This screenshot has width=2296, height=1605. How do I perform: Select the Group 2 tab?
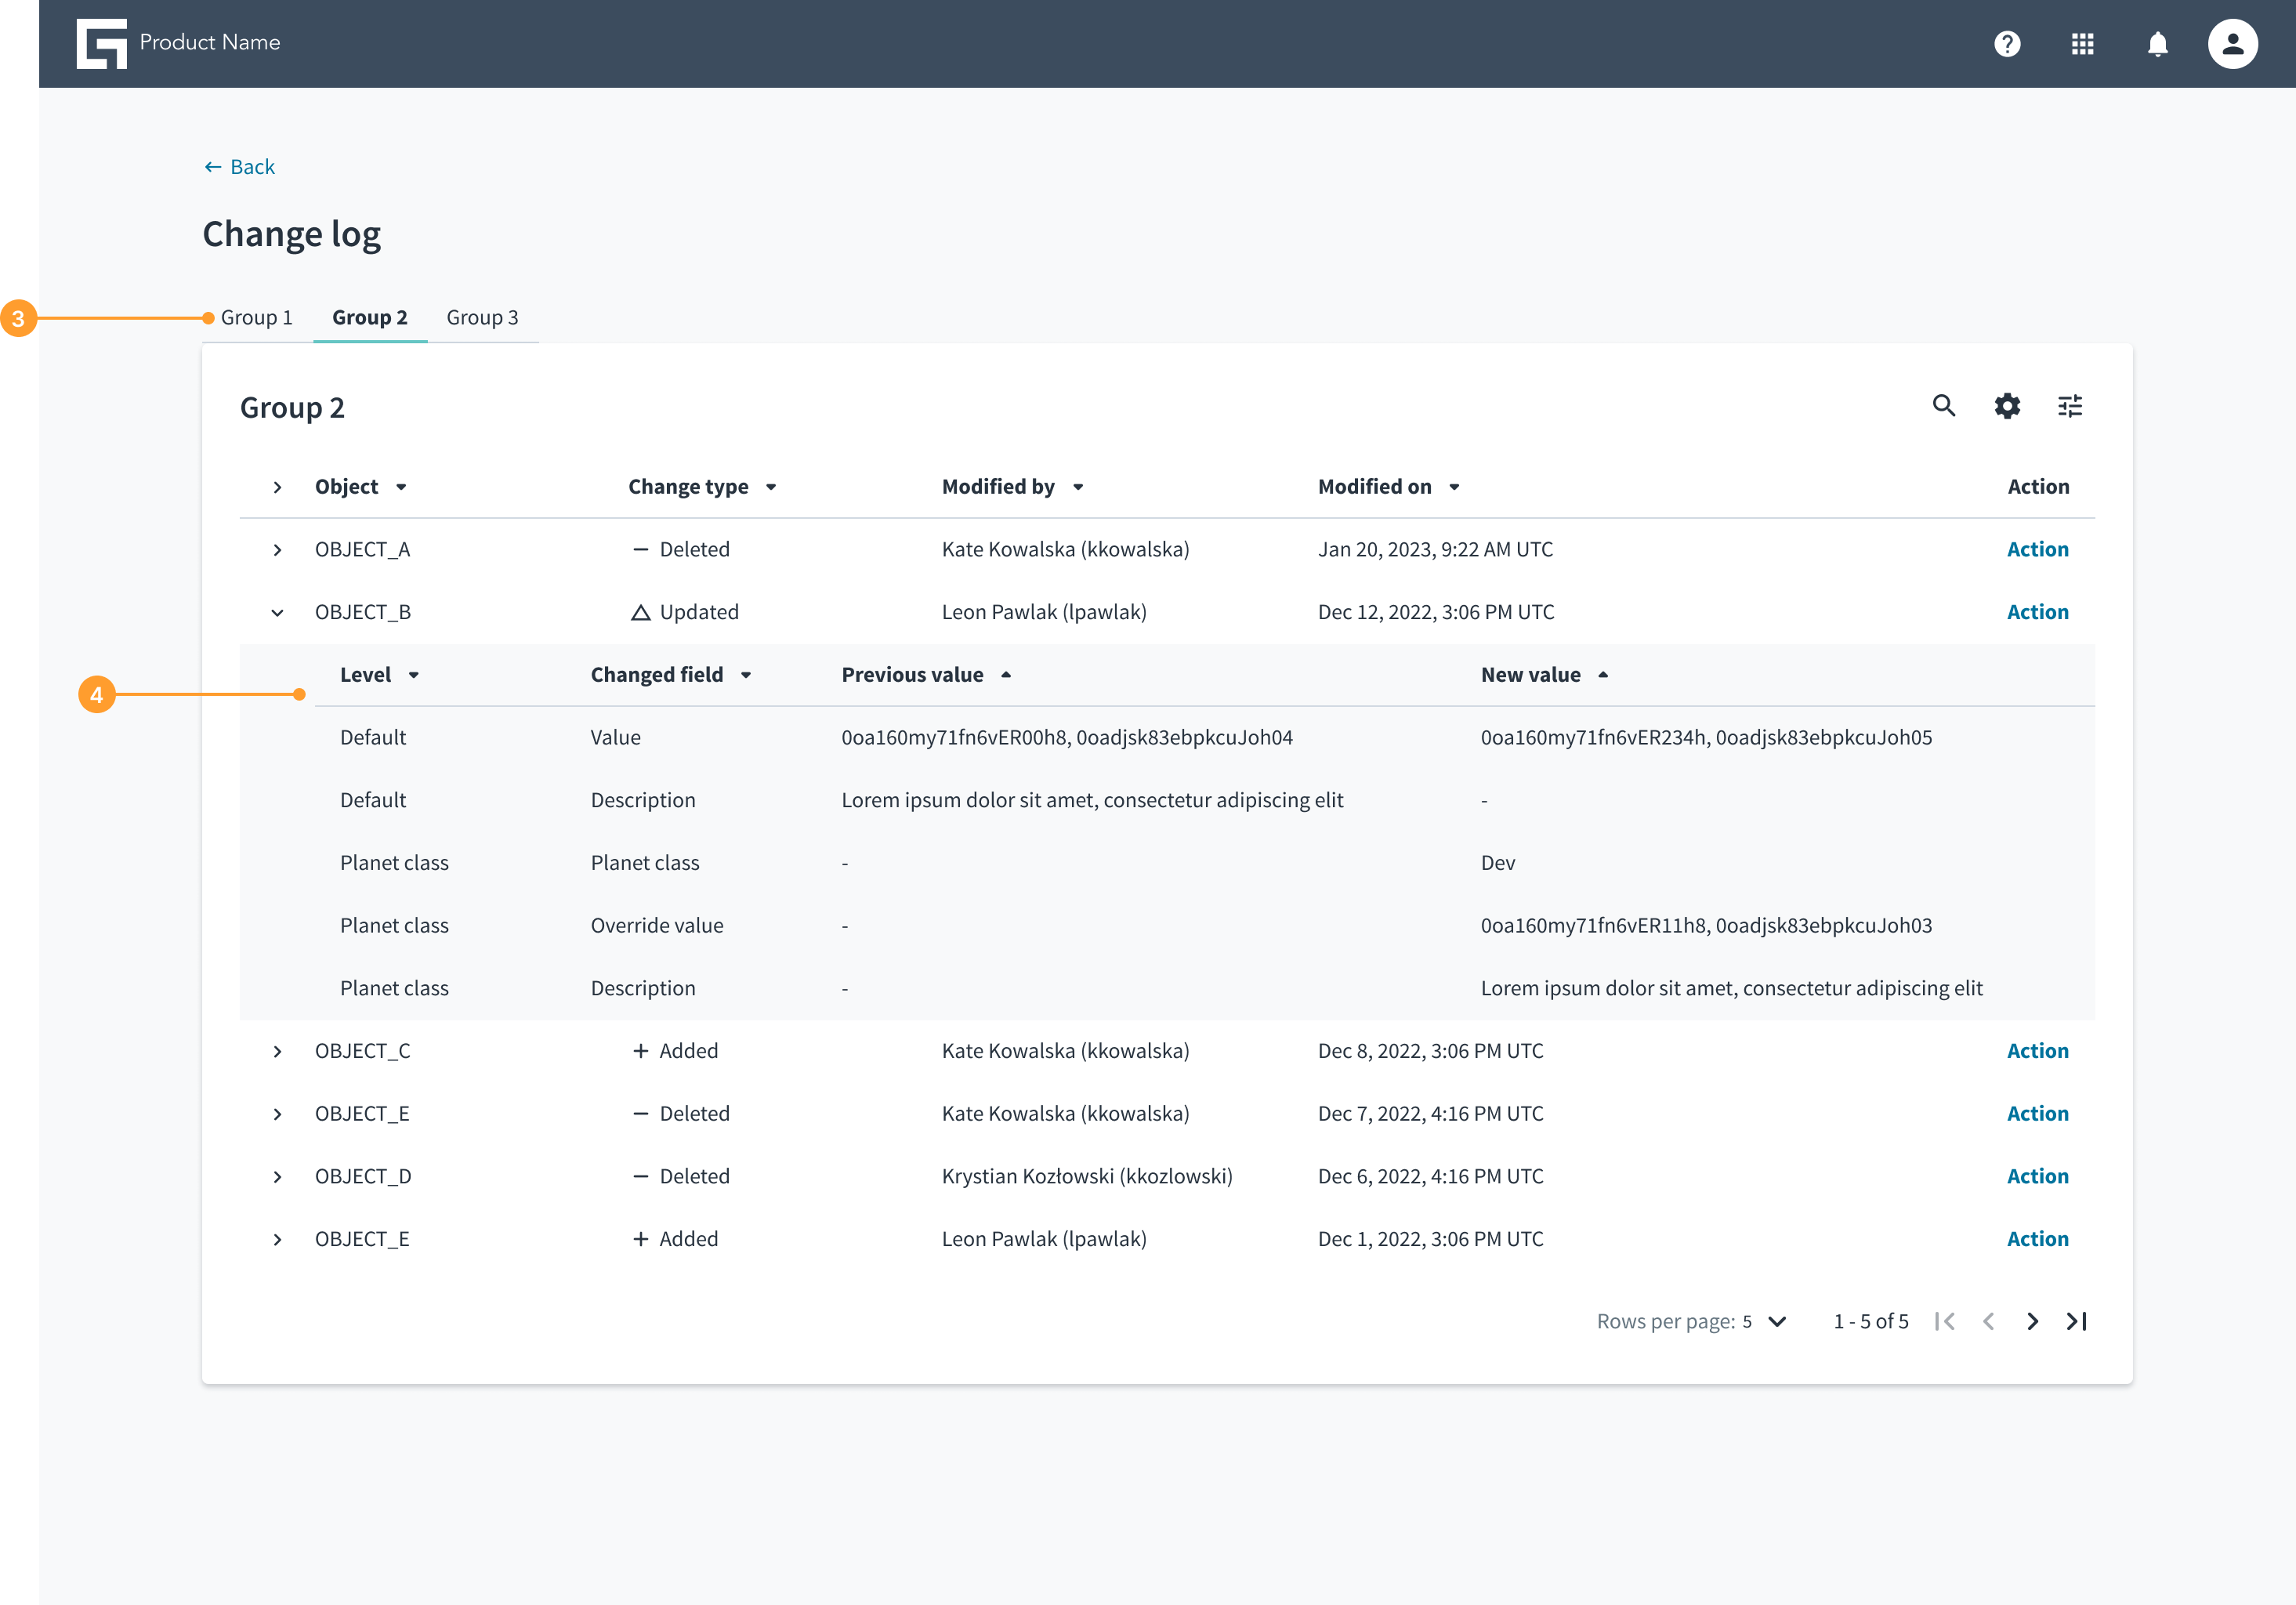(x=370, y=317)
